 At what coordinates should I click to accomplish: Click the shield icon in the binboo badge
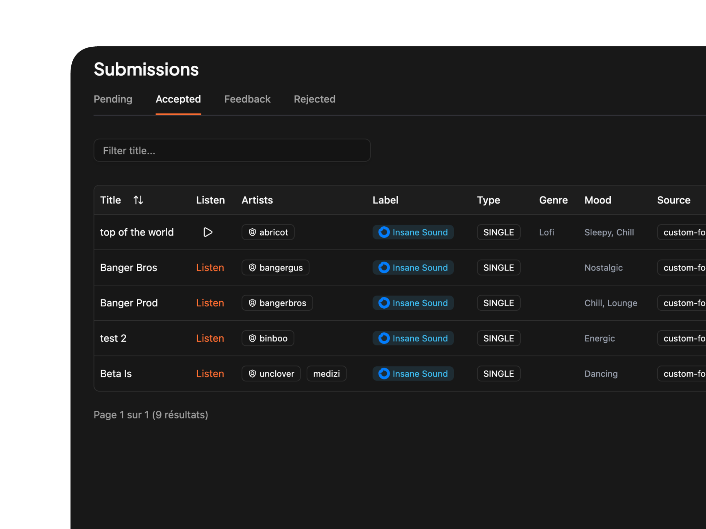[x=252, y=338]
